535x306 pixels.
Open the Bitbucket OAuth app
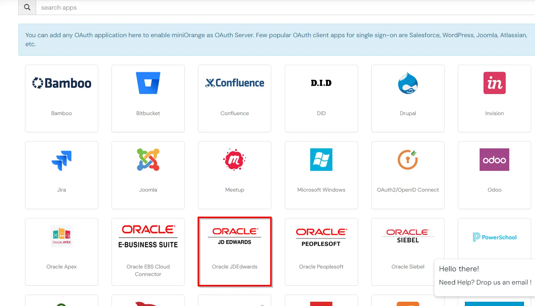tap(148, 98)
